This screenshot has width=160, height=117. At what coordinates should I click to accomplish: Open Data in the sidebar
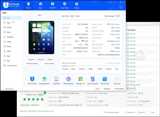point(11,56)
